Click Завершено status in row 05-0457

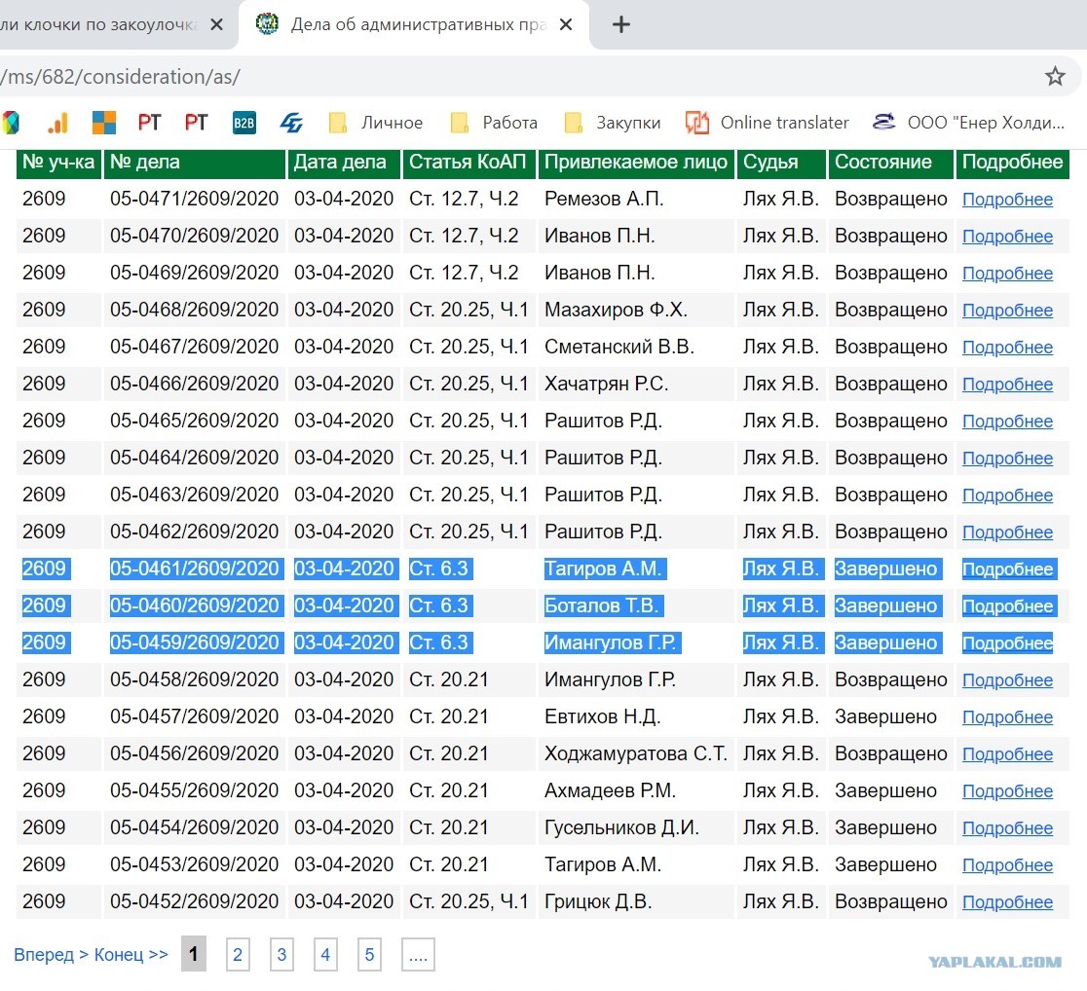pyautogui.click(x=885, y=716)
